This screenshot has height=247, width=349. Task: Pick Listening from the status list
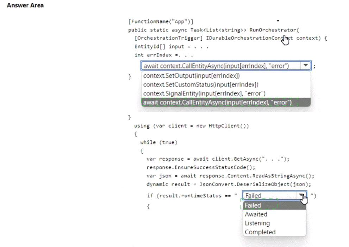click(x=257, y=223)
